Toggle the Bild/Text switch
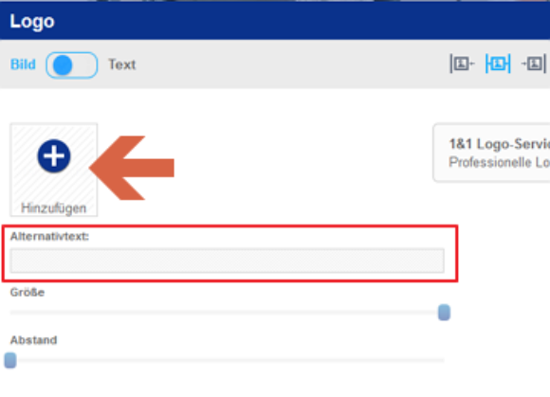 pyautogui.click(x=71, y=65)
